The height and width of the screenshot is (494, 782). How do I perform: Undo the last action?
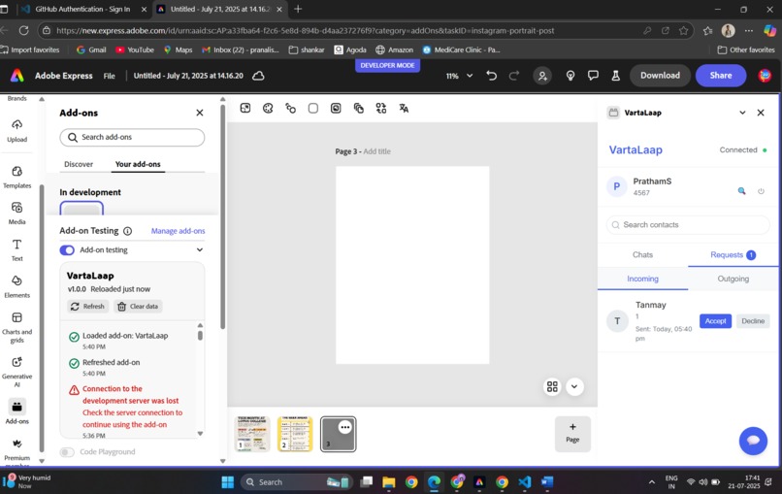pos(491,76)
